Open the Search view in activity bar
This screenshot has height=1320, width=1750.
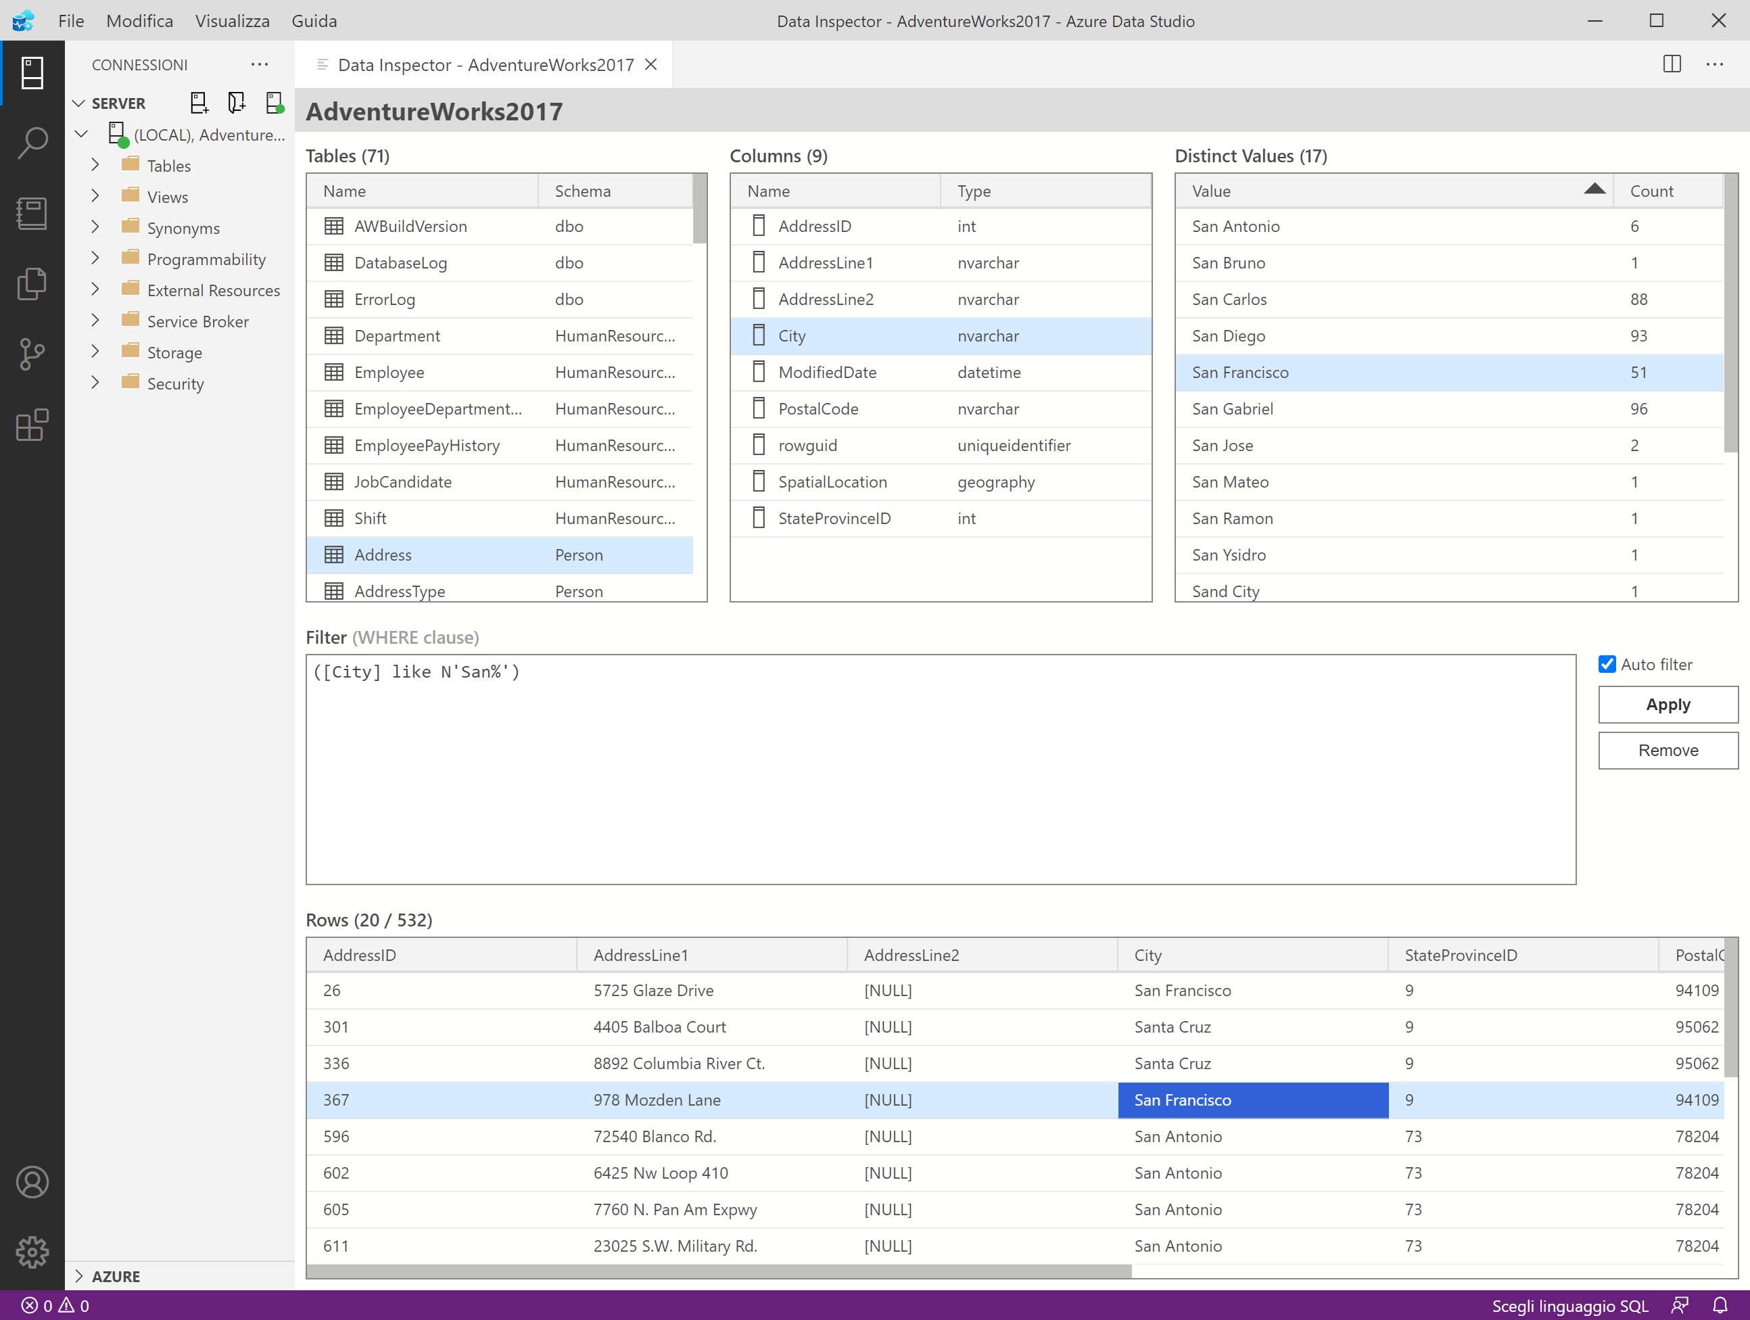32,143
